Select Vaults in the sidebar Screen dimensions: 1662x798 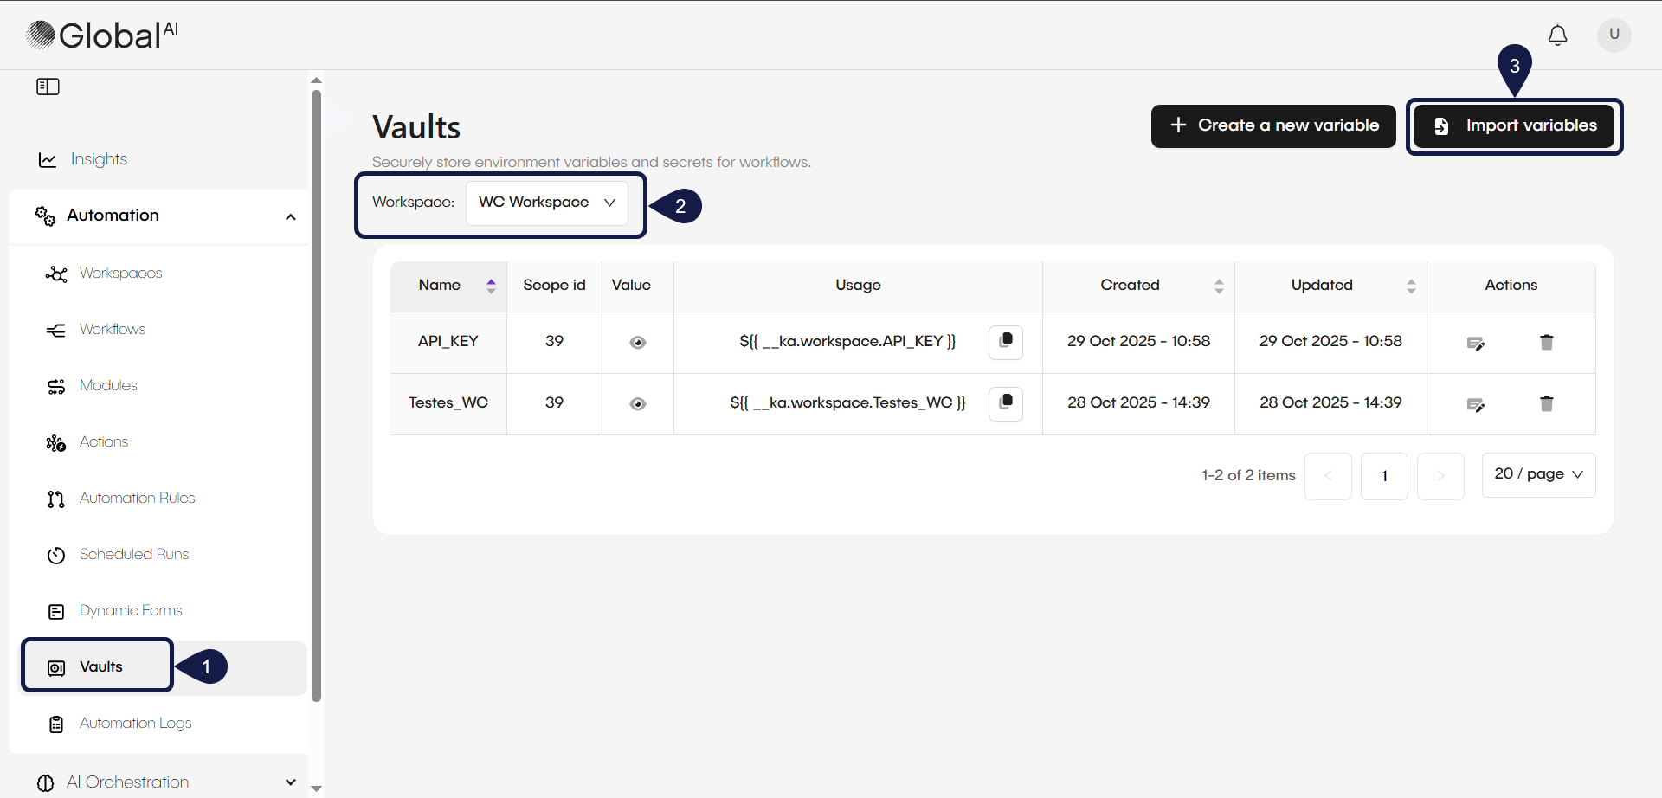100,666
